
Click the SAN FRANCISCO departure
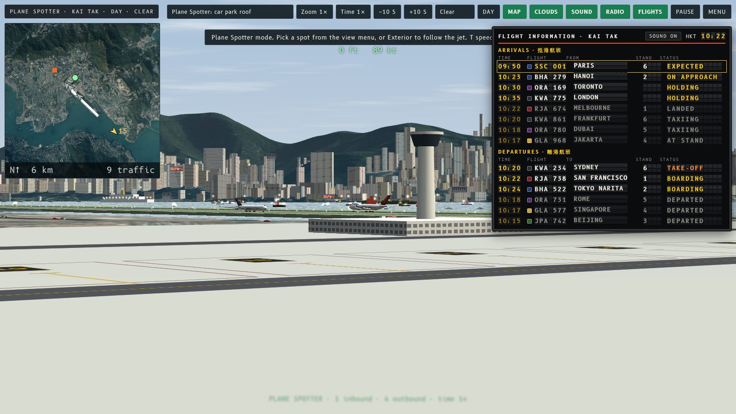(x=600, y=178)
